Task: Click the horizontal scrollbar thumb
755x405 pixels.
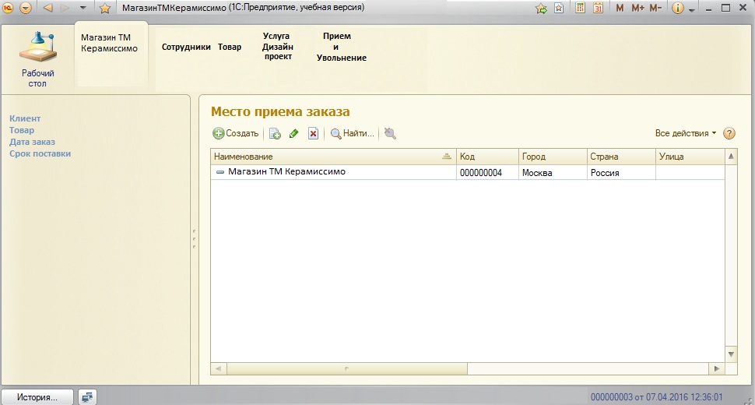Action: [x=346, y=369]
